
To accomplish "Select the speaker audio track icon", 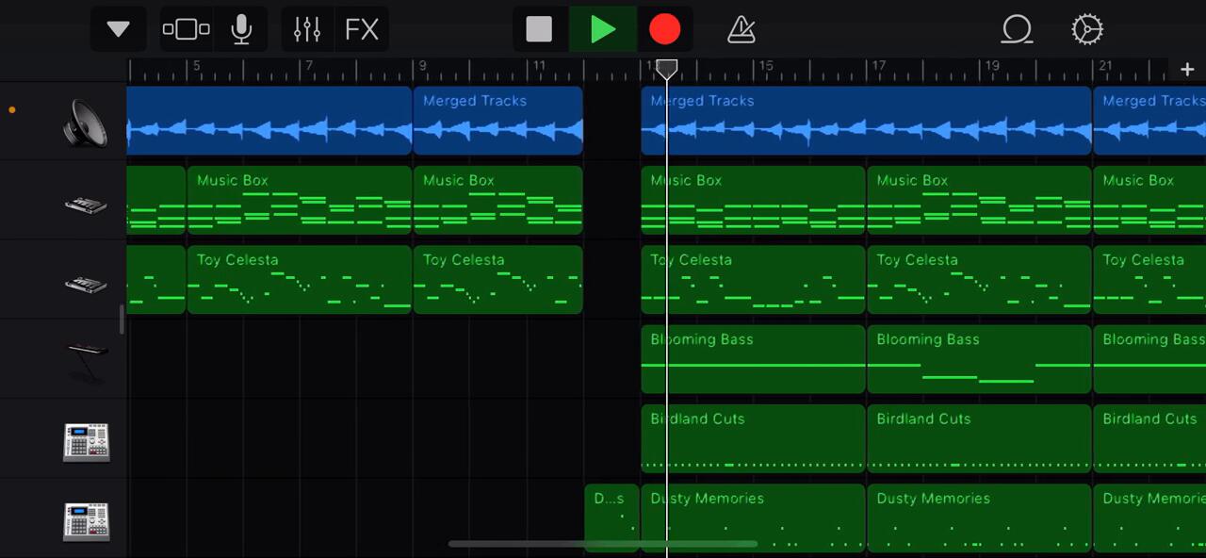I will point(85,123).
